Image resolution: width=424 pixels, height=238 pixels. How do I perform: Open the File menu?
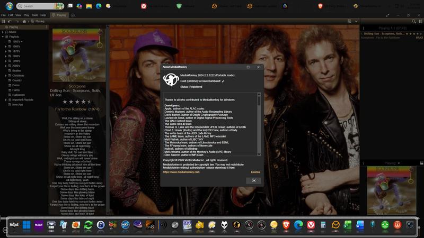pyautogui.click(x=4, y=15)
